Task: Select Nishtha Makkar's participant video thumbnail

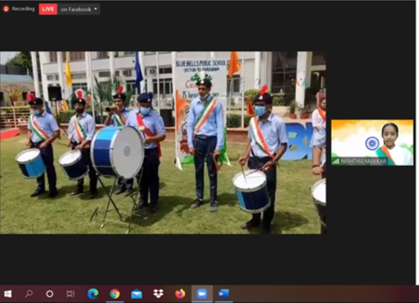Action: point(372,142)
